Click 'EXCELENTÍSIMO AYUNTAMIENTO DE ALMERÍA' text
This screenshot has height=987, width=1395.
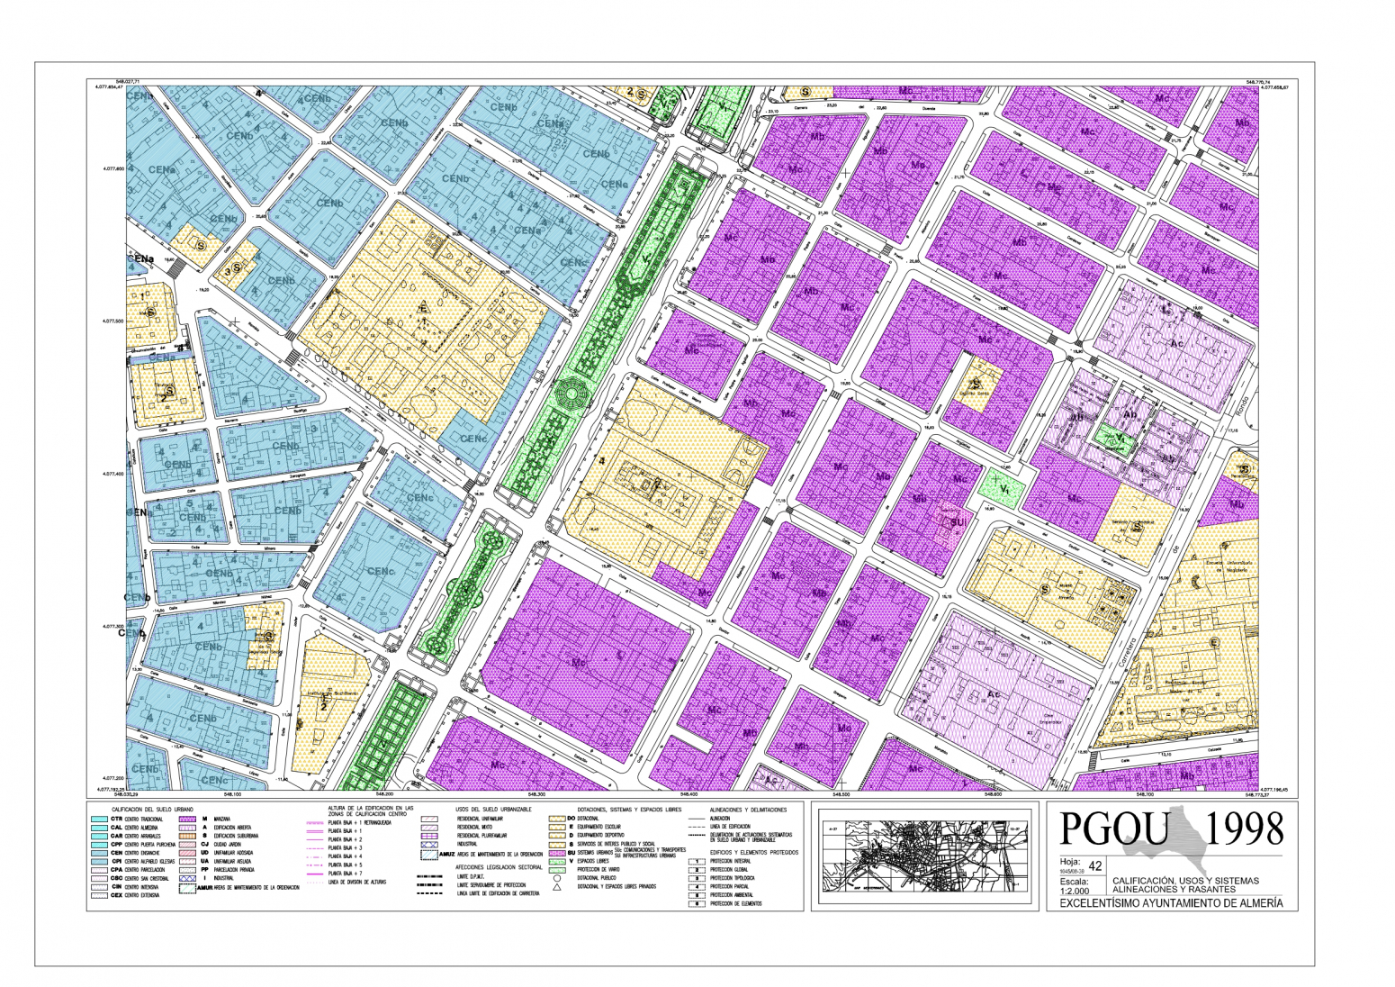(x=1172, y=903)
